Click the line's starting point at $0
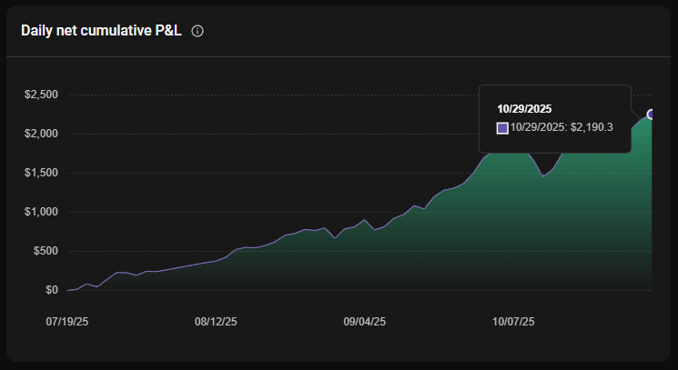 (68, 290)
